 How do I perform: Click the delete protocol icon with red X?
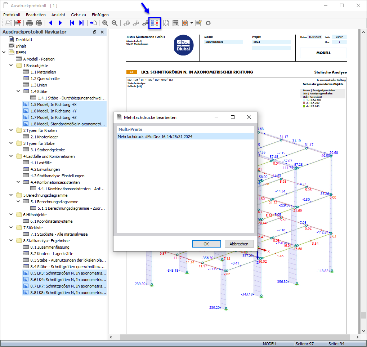(x=18, y=23)
